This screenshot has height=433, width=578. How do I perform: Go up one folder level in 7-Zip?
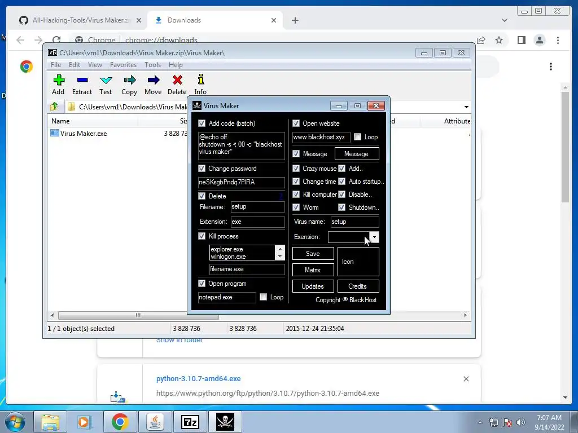tap(54, 107)
